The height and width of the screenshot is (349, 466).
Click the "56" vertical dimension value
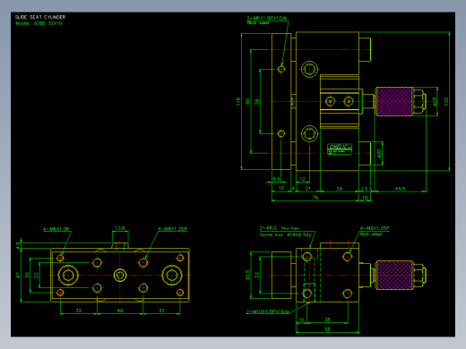point(257,101)
